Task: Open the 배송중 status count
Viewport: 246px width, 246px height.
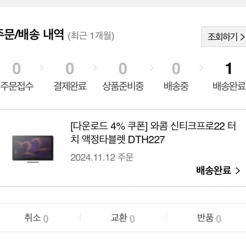Action: (176, 76)
